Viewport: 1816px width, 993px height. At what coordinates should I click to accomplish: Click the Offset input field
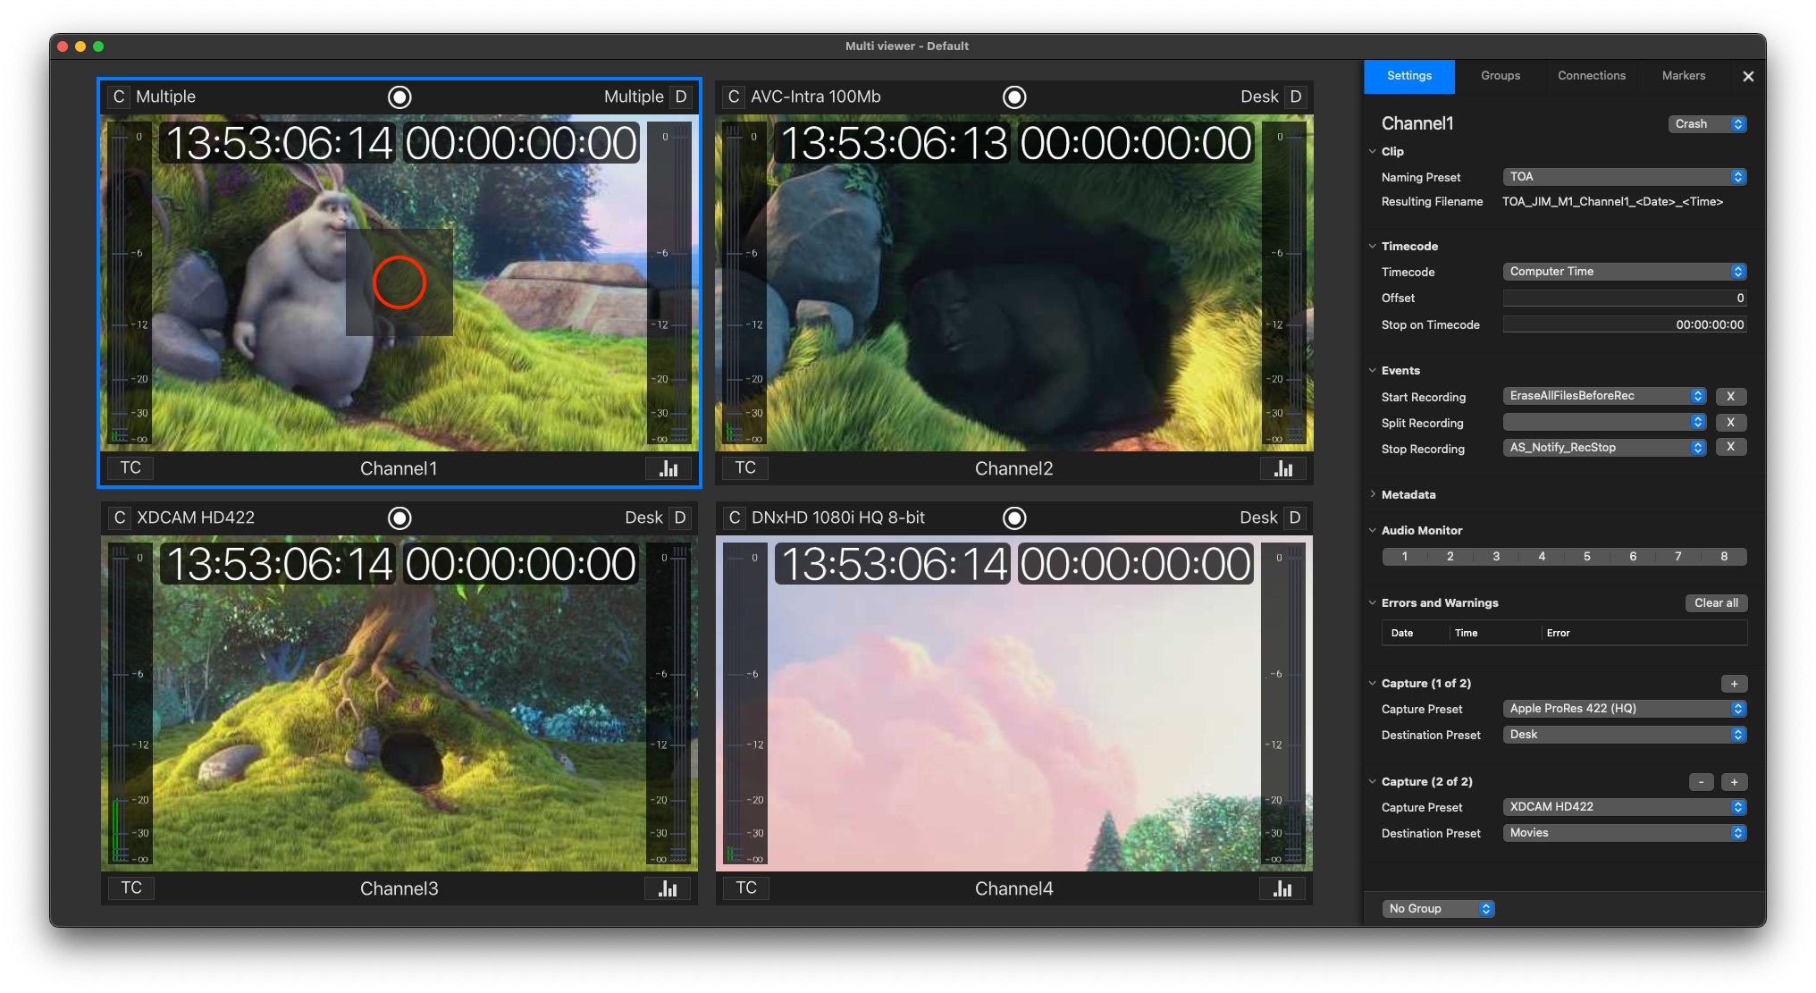(1625, 299)
